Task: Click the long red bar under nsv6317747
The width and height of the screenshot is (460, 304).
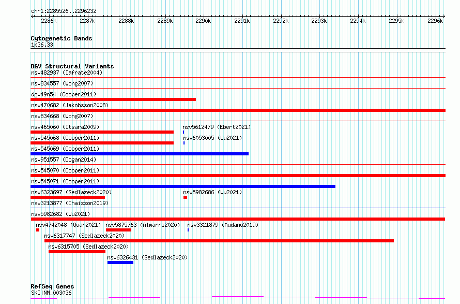Action: pos(219,241)
